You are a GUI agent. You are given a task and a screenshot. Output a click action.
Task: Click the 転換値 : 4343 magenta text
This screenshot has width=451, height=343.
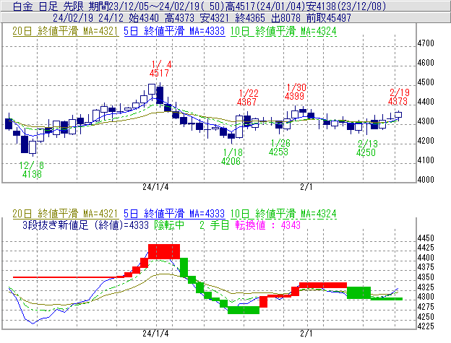coord(267,225)
